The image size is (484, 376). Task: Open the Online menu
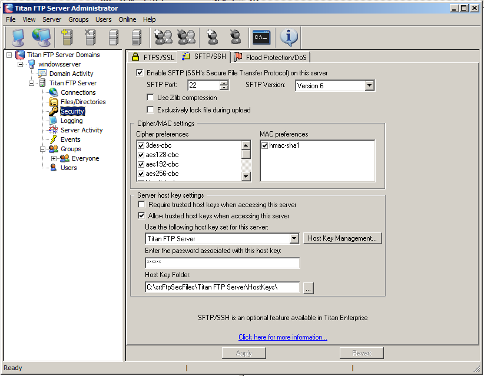pos(127,19)
